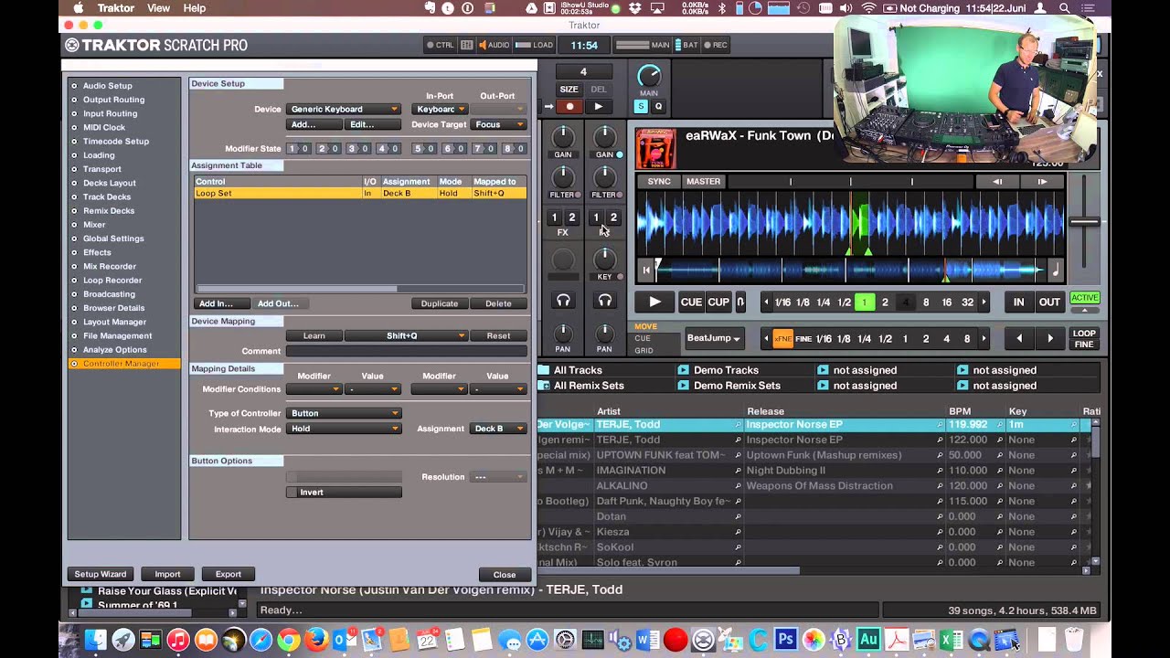Toggle SYNC on the deck

659,182
